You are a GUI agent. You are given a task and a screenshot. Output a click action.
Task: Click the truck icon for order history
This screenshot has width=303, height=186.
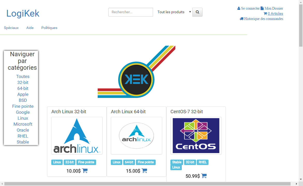pos(242,19)
